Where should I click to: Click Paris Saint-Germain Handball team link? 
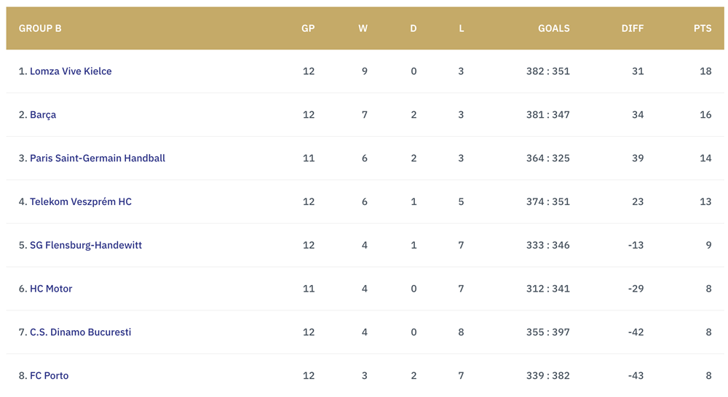[x=98, y=159]
